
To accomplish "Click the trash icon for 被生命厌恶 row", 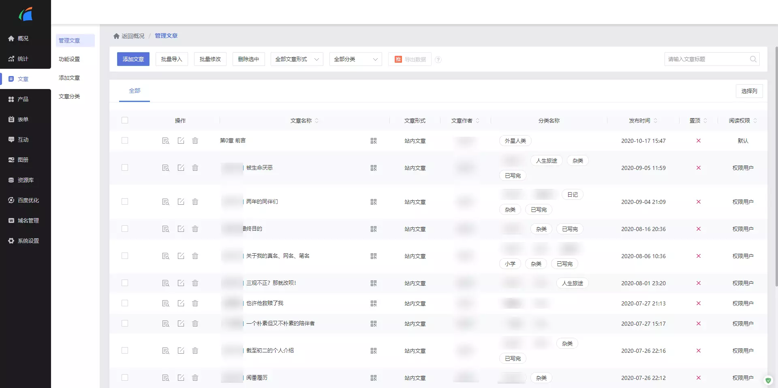I will (195, 168).
